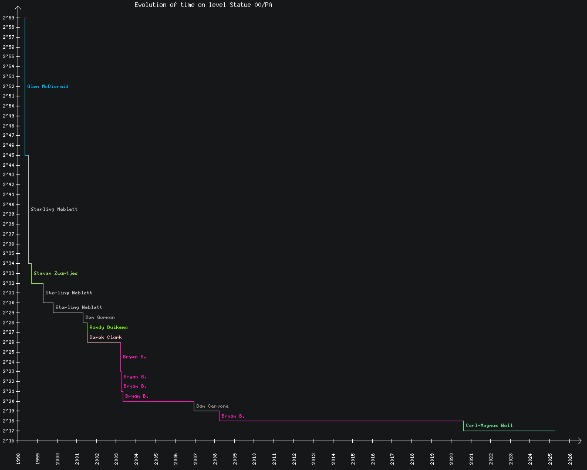Click Sterling Neblett label just above the 2'29 line
The image size is (587, 470).
[79, 307]
